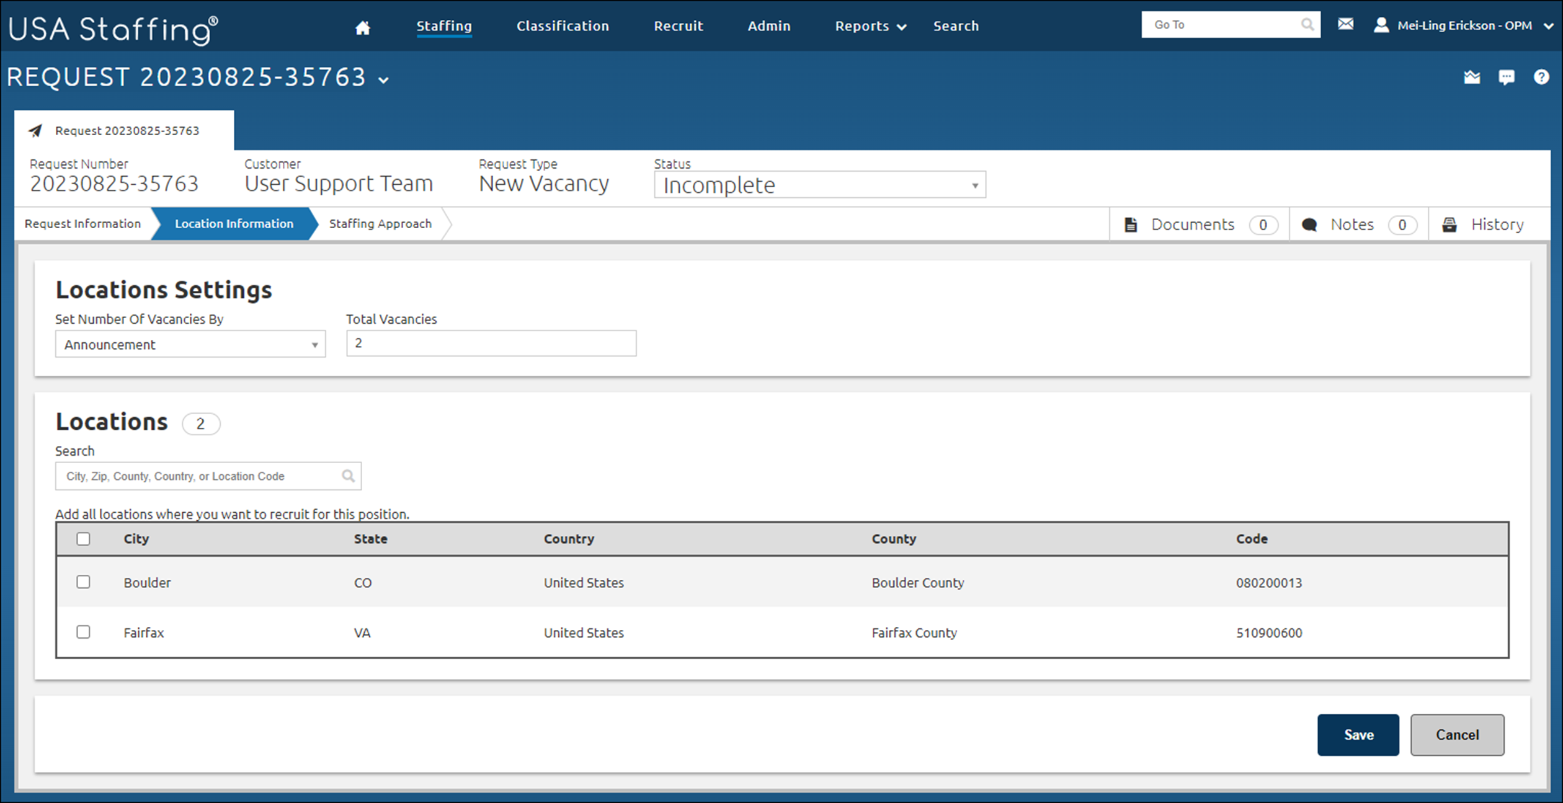Click location code 510900600

point(1269,633)
